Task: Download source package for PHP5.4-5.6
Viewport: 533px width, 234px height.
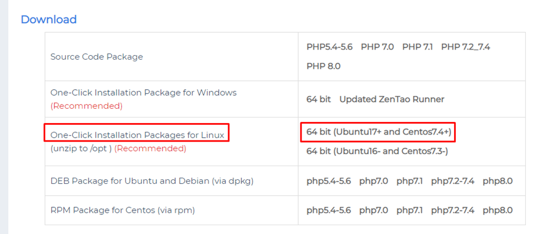Action: point(329,47)
